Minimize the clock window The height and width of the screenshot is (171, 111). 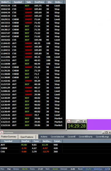[78, 121]
